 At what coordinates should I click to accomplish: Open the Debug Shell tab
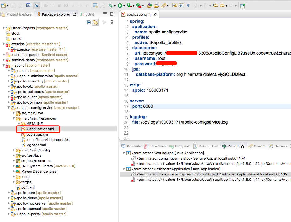pos(206,146)
